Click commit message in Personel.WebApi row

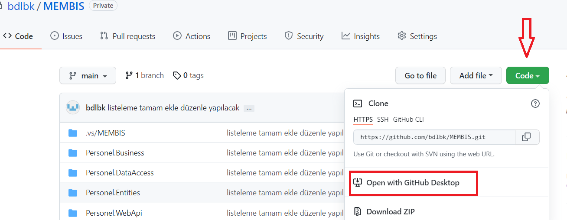(285, 213)
